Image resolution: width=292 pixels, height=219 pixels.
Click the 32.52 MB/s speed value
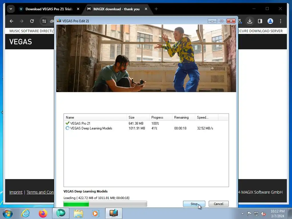point(205,128)
